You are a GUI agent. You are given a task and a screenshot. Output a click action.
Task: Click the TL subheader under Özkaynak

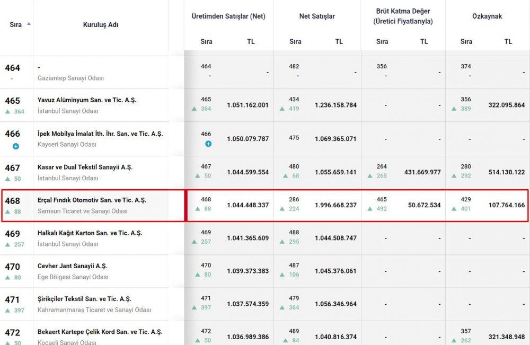[508, 41]
